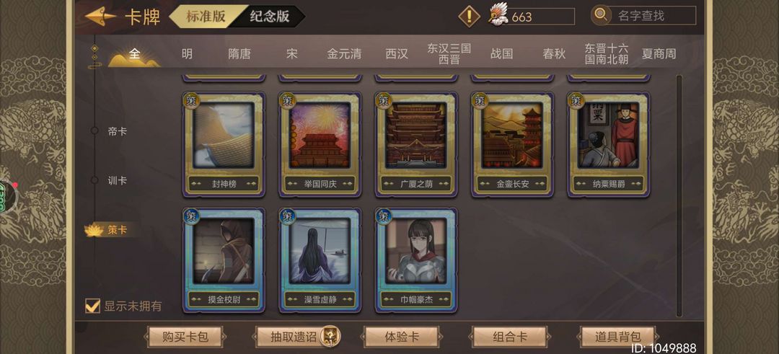The height and width of the screenshot is (354, 779).
Task: Click the winged currency icon beside 663
Action: [x=498, y=14]
